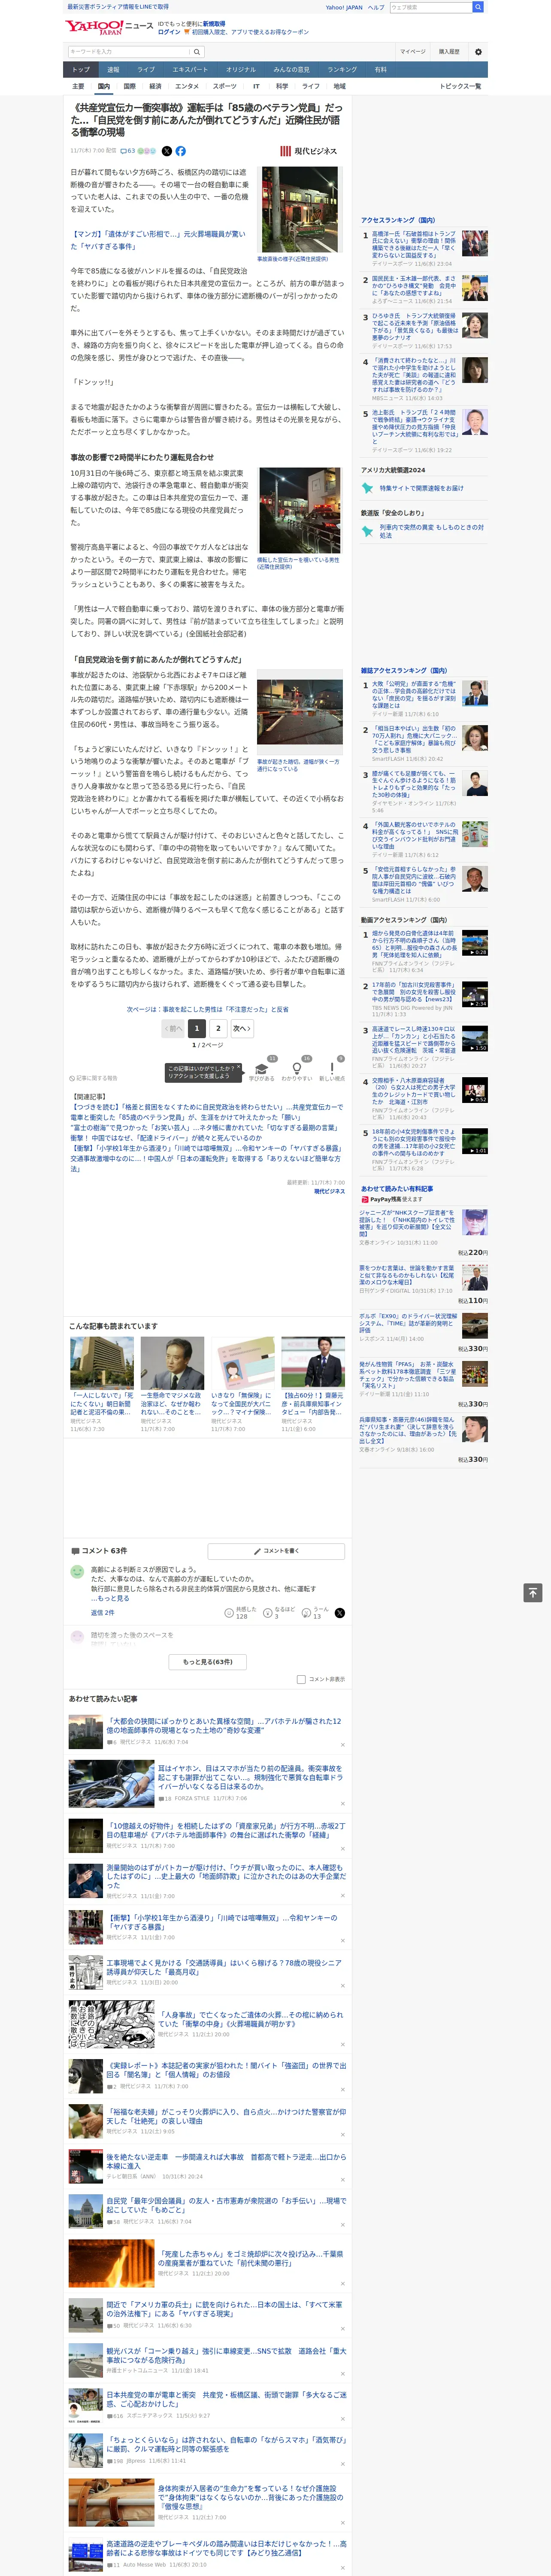Image resolution: width=551 pixels, height=2576 pixels.
Task: Click なるほど reaction on first comment
Action: (x=280, y=1613)
